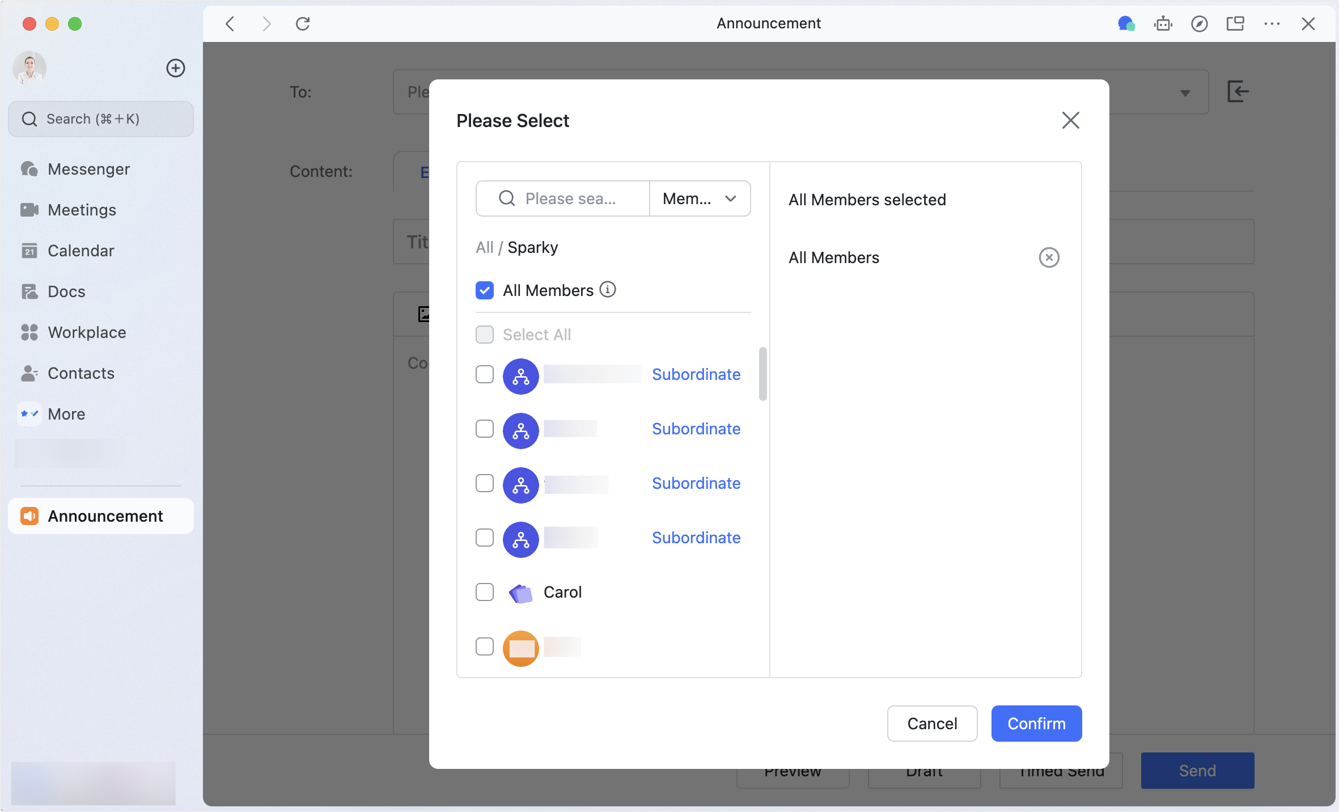
Task: Open Subordinate of the fourth department
Action: click(696, 538)
